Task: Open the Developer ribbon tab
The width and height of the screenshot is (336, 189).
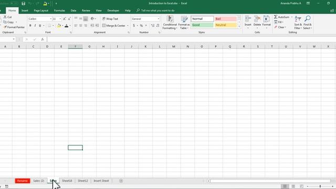Action: point(113,10)
